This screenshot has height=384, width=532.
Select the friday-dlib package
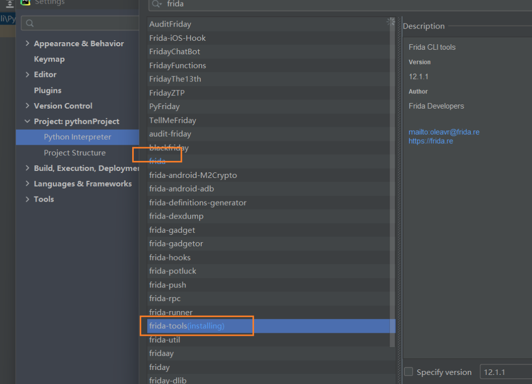pyautogui.click(x=272, y=380)
